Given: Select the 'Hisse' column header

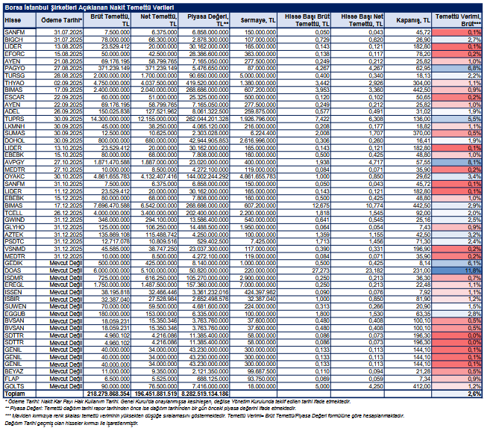Looking at the screenshot, I should click(x=20, y=20).
